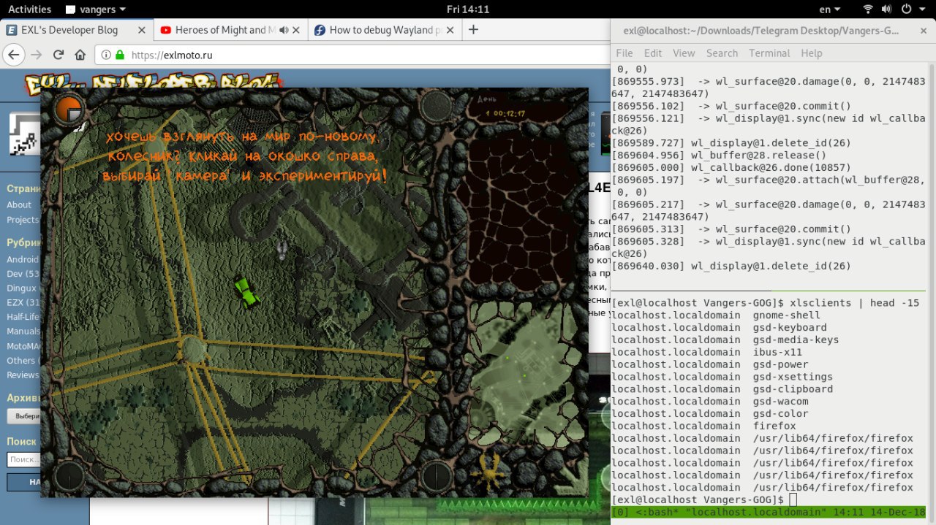
Task: Open the Wi-Fi network status icon
Action: [868, 9]
